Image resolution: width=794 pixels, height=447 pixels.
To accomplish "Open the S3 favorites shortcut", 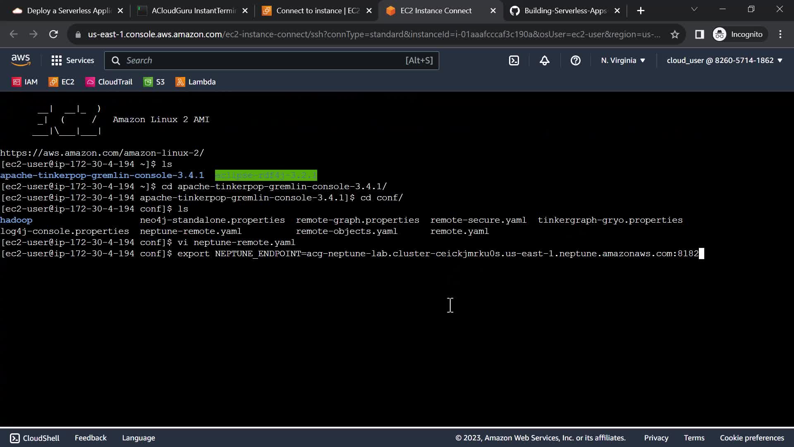I will (154, 82).
